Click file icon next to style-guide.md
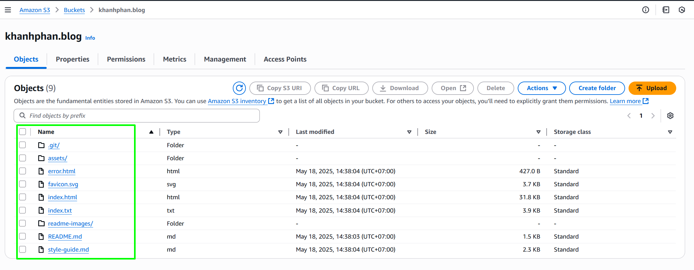The width and height of the screenshot is (694, 270). (41, 249)
